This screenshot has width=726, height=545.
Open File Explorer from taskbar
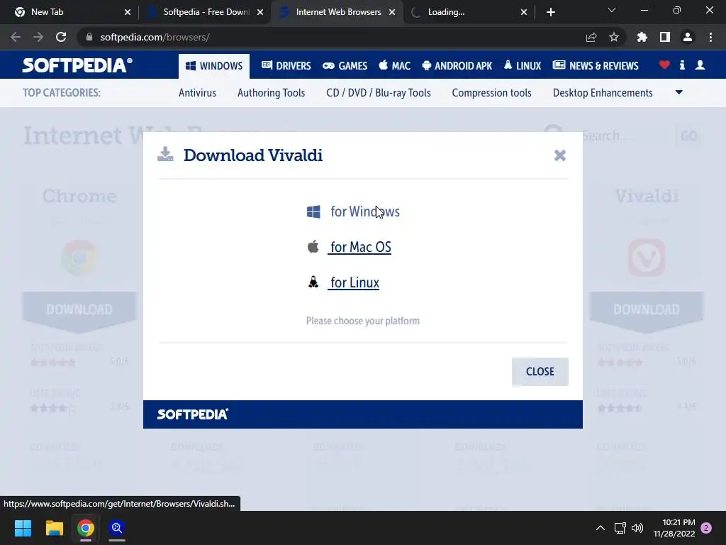[54, 528]
